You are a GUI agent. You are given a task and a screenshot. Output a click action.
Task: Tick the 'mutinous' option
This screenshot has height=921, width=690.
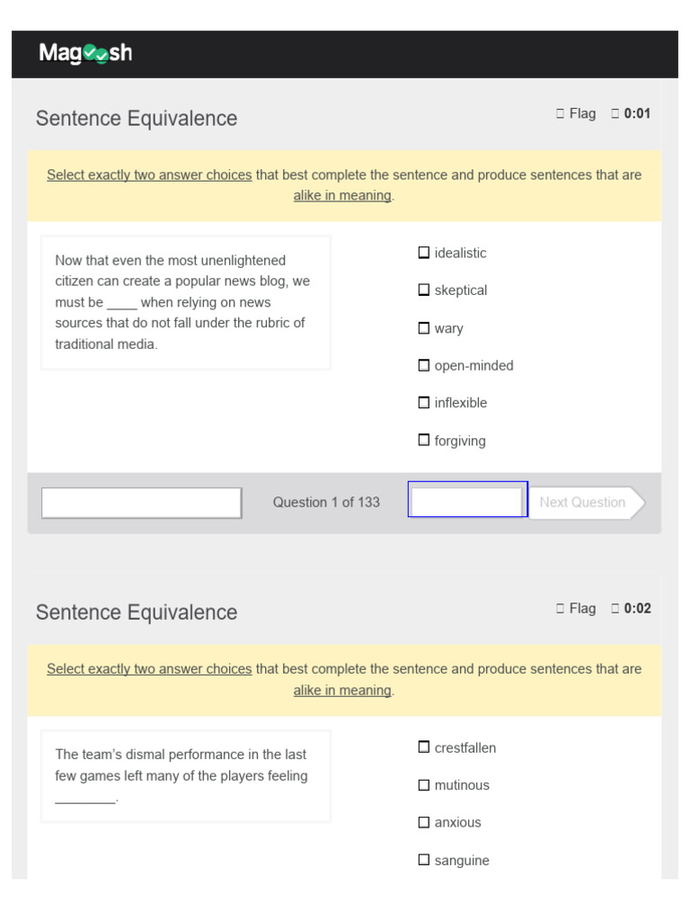click(424, 784)
